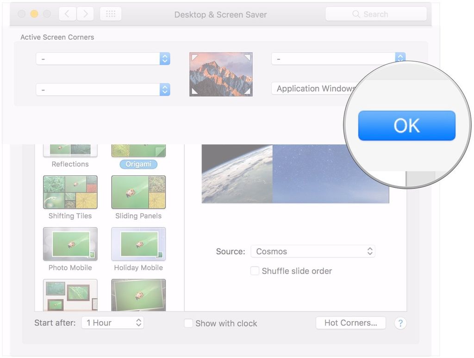Click the Show All grid icon
The height and width of the screenshot is (358, 474).
pos(110,13)
